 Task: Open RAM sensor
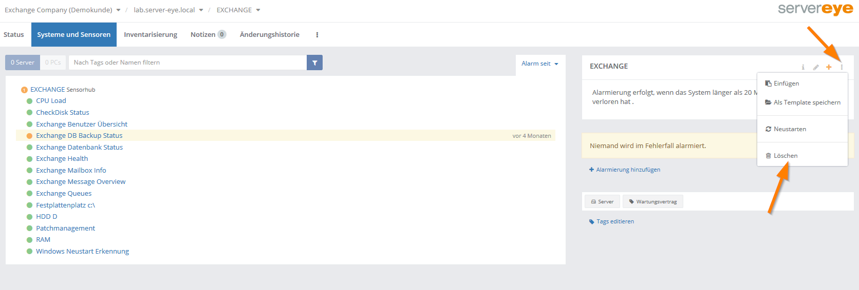pyautogui.click(x=43, y=240)
